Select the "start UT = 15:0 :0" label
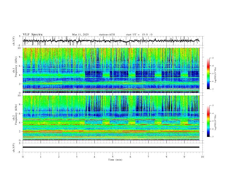The width and height of the screenshot is (228, 176). [139, 35]
